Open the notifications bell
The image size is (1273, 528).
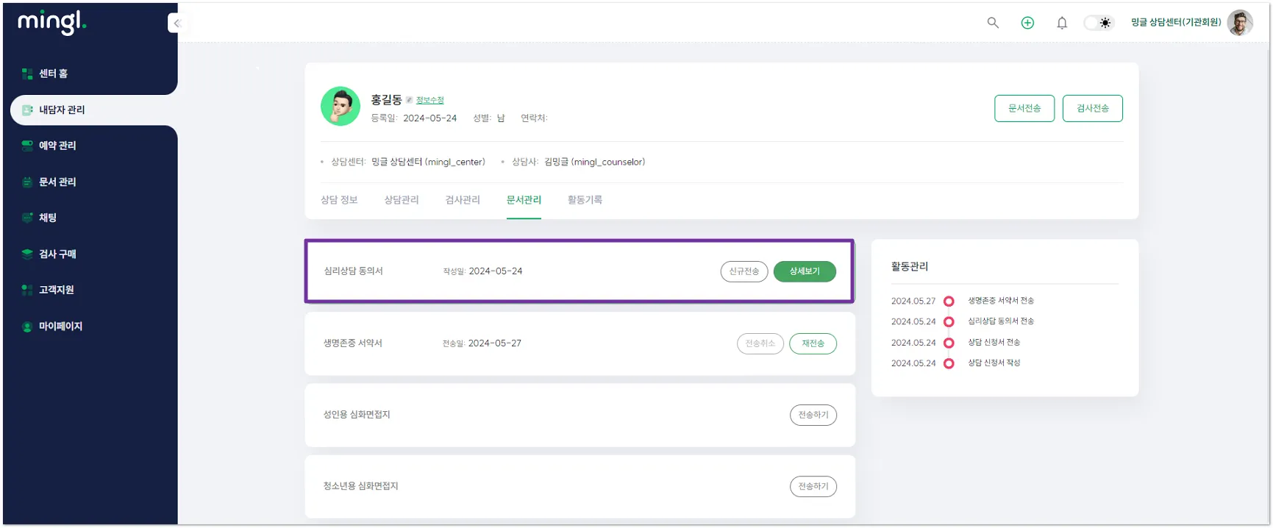coord(1062,23)
